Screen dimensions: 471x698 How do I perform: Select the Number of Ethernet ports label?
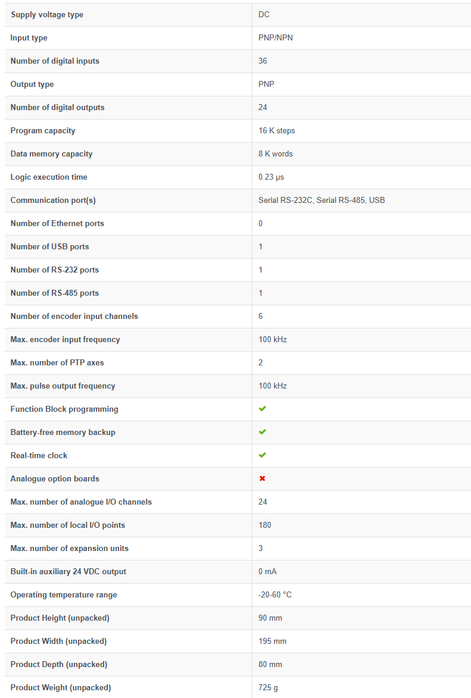click(x=57, y=223)
